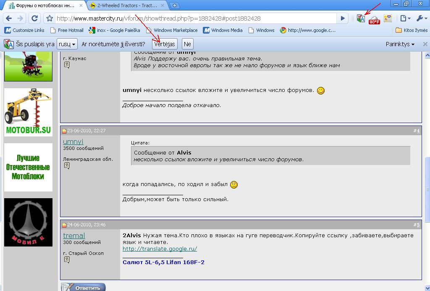Select the Форумы о мотоблоках tab
430x291 pixels.
tap(45, 5)
